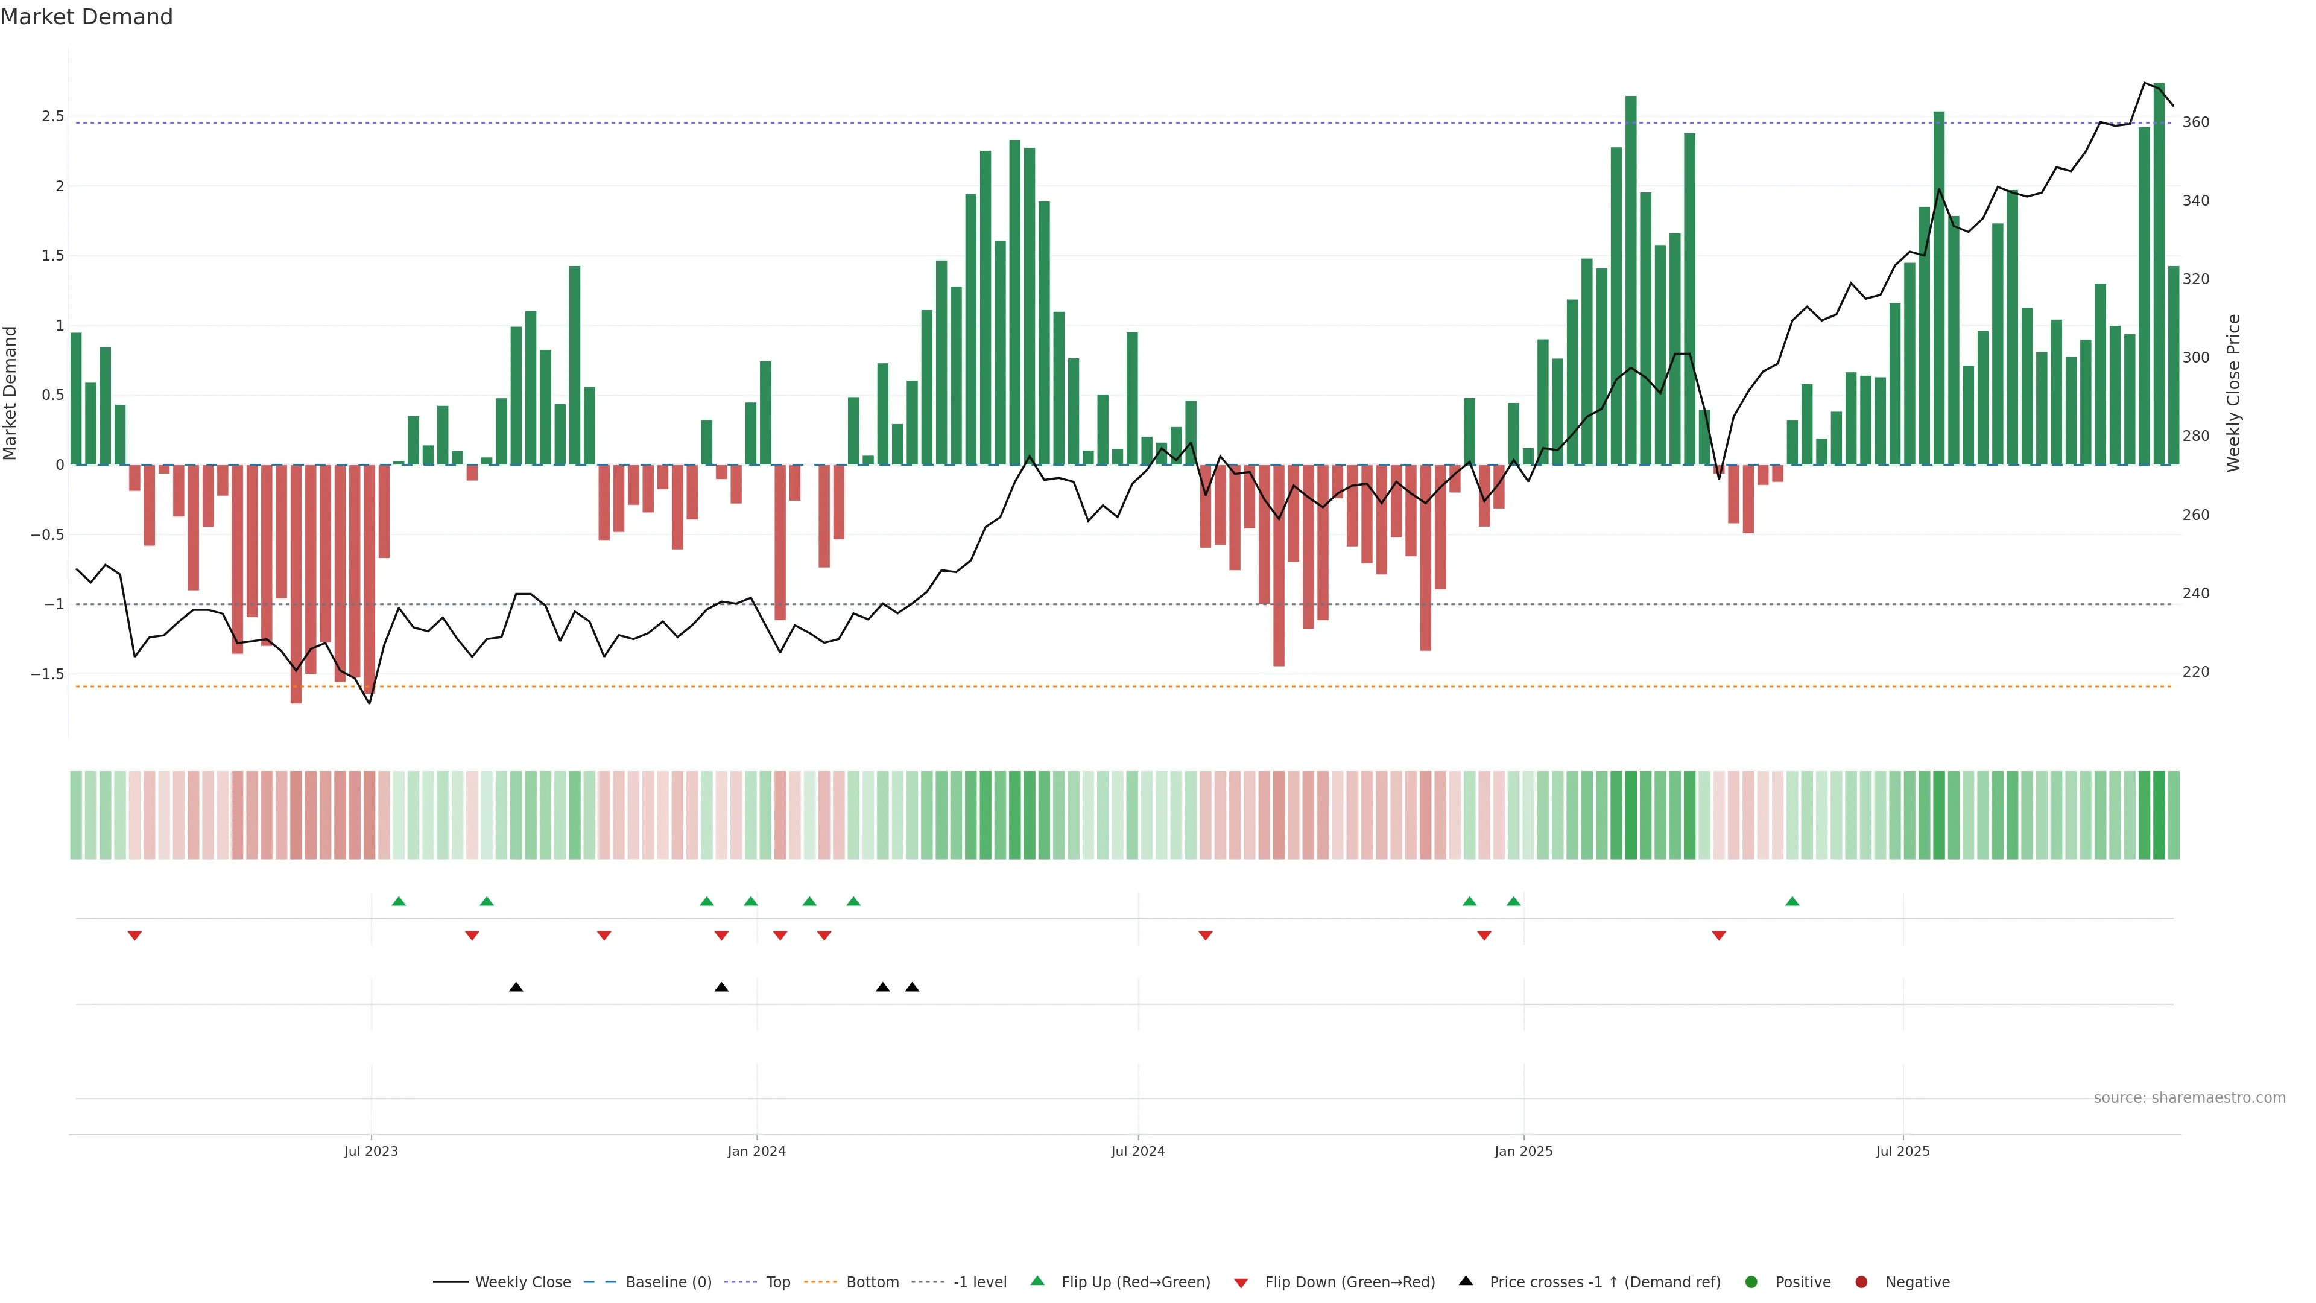Click the Market Demand chart title

click(x=86, y=17)
